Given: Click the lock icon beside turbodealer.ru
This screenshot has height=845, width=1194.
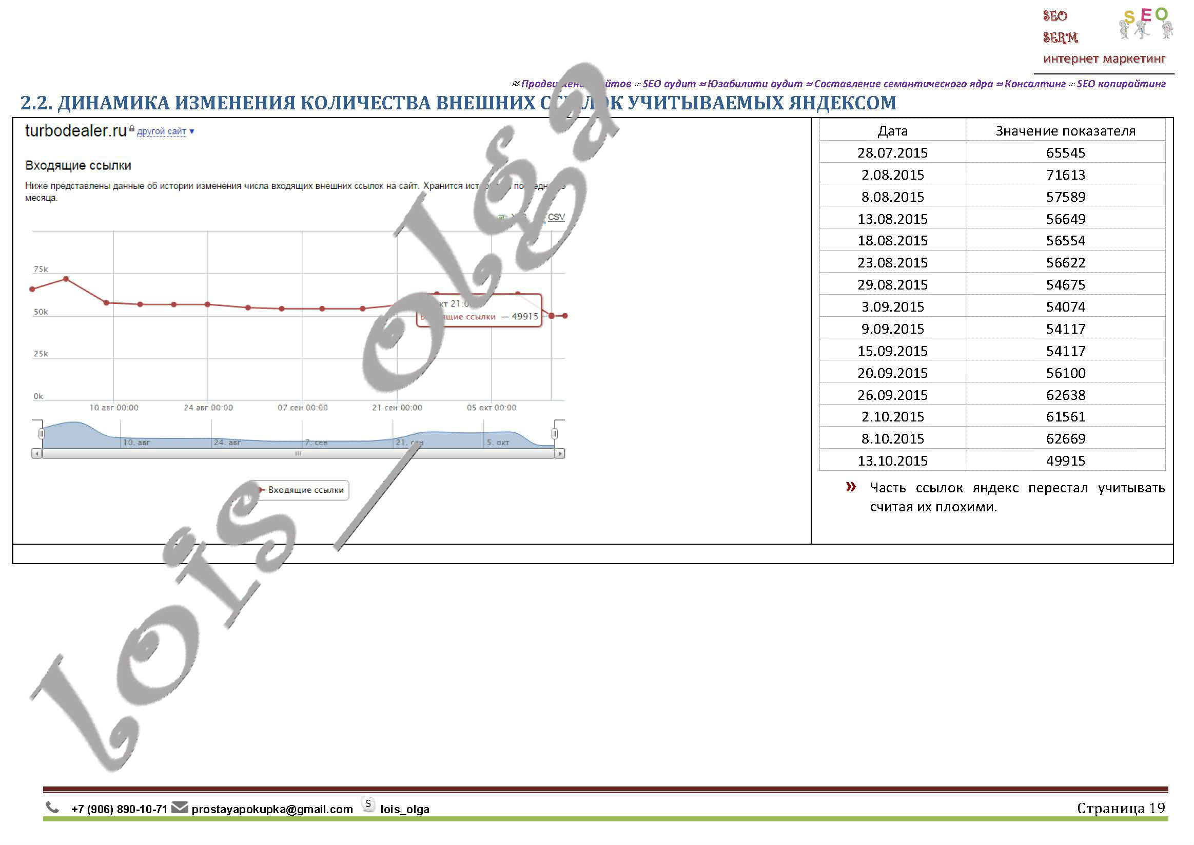Looking at the screenshot, I should pyautogui.click(x=131, y=128).
